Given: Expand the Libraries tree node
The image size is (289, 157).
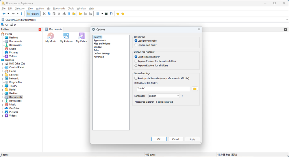Looking at the screenshot, I should click(3, 75).
